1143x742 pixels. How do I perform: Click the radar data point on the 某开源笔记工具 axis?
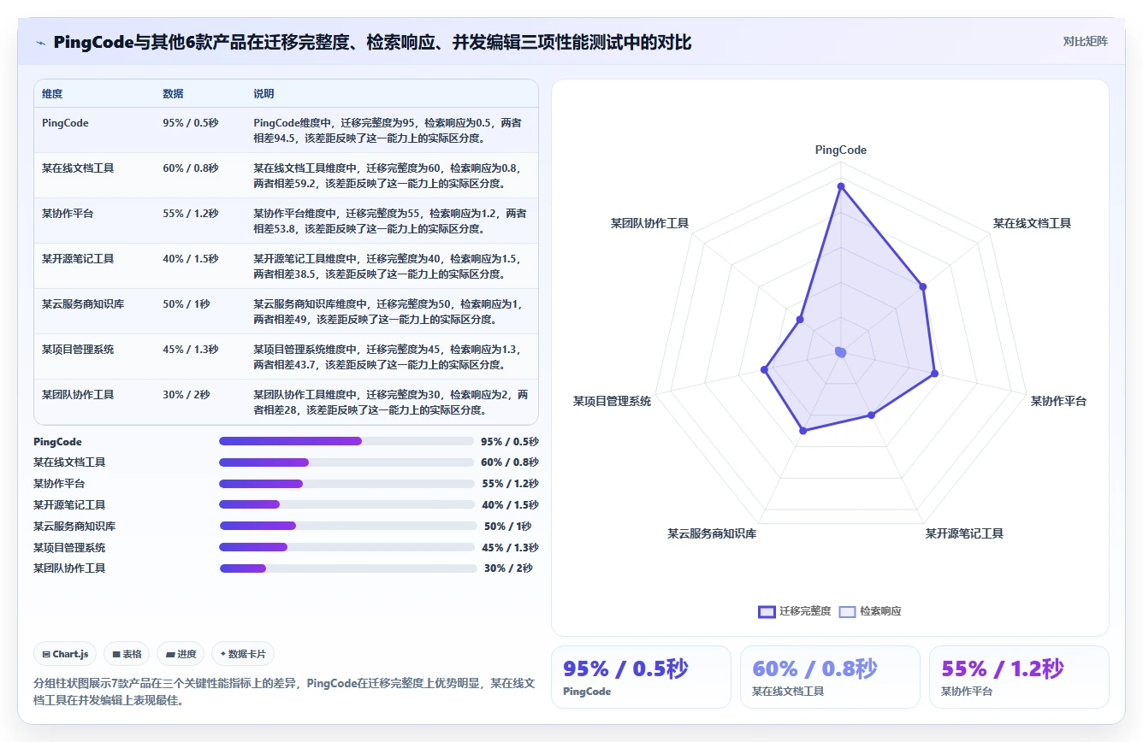point(871,415)
